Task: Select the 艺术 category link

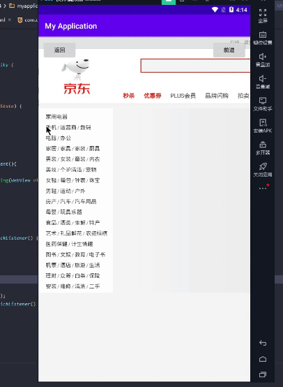Action: (51, 233)
